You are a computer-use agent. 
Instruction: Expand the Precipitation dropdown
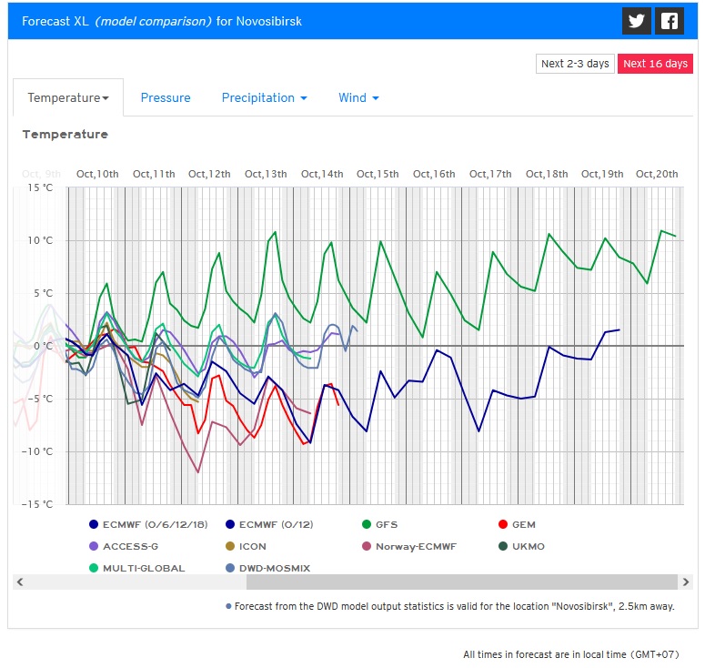pos(264,97)
